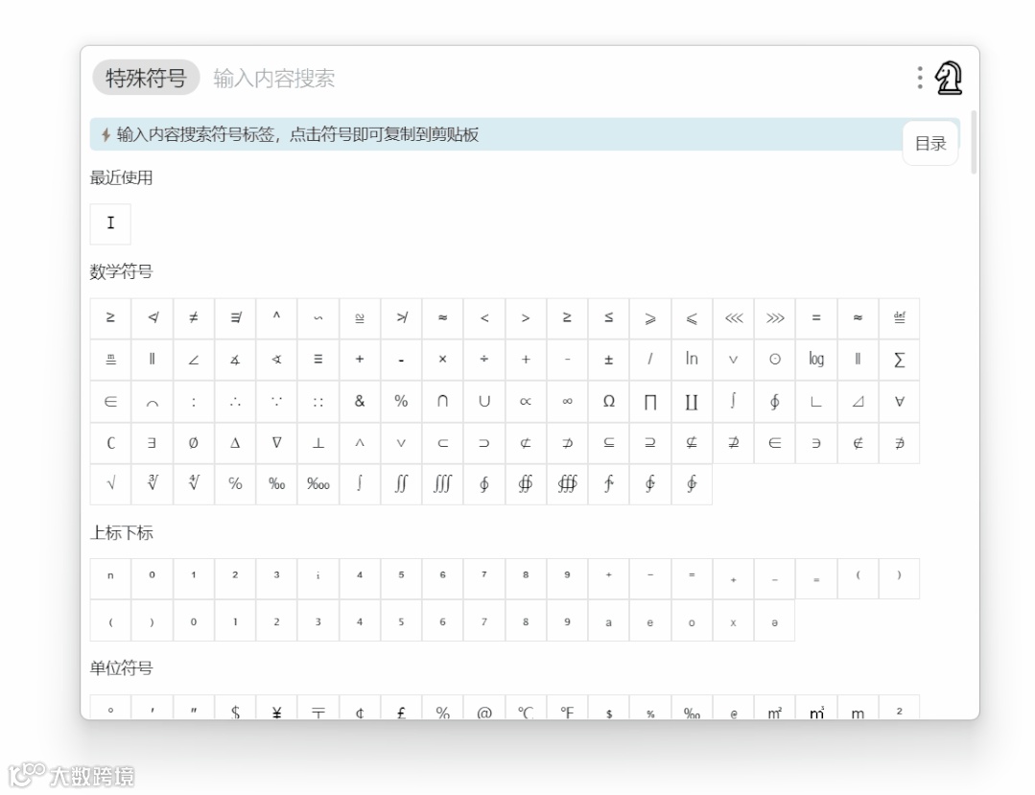Copy the not-equal ≠ symbol
Screen dimensions: 1035x795
pos(194,318)
